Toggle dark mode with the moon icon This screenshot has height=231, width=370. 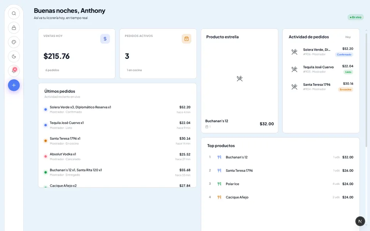click(14, 57)
